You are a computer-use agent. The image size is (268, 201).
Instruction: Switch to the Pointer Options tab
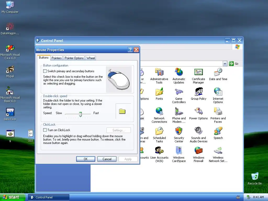(74, 58)
